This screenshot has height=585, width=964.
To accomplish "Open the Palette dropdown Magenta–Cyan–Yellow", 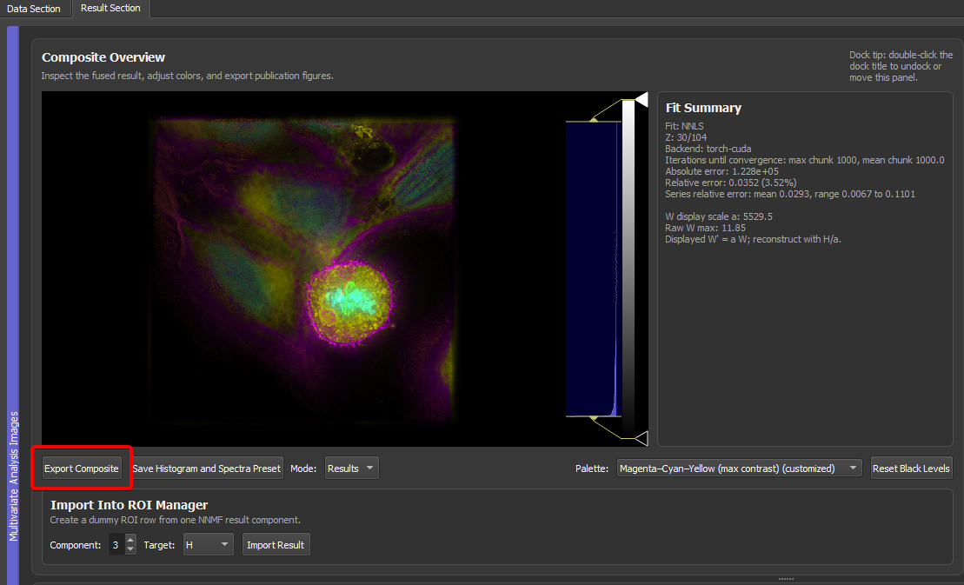I will pyautogui.click(x=739, y=469).
